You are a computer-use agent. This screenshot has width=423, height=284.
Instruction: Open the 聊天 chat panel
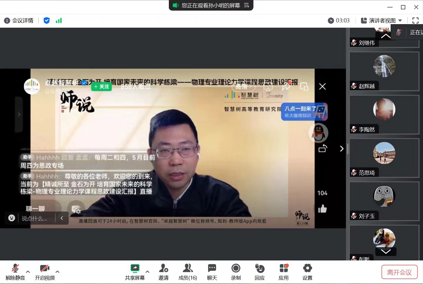[212, 268]
